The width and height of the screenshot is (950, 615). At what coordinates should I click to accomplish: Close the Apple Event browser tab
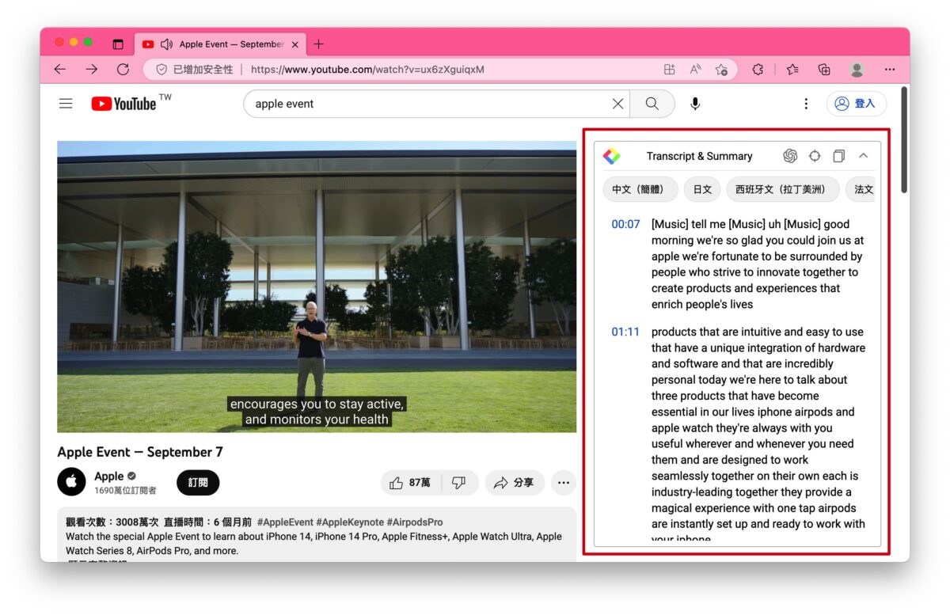click(295, 44)
